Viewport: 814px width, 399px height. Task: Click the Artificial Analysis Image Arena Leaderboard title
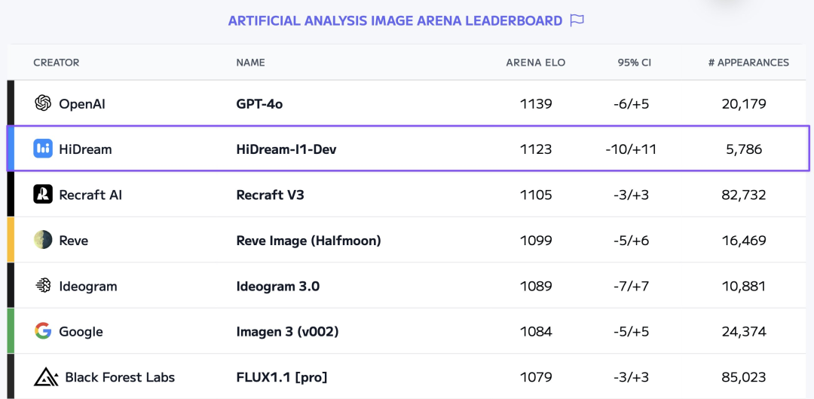point(395,21)
